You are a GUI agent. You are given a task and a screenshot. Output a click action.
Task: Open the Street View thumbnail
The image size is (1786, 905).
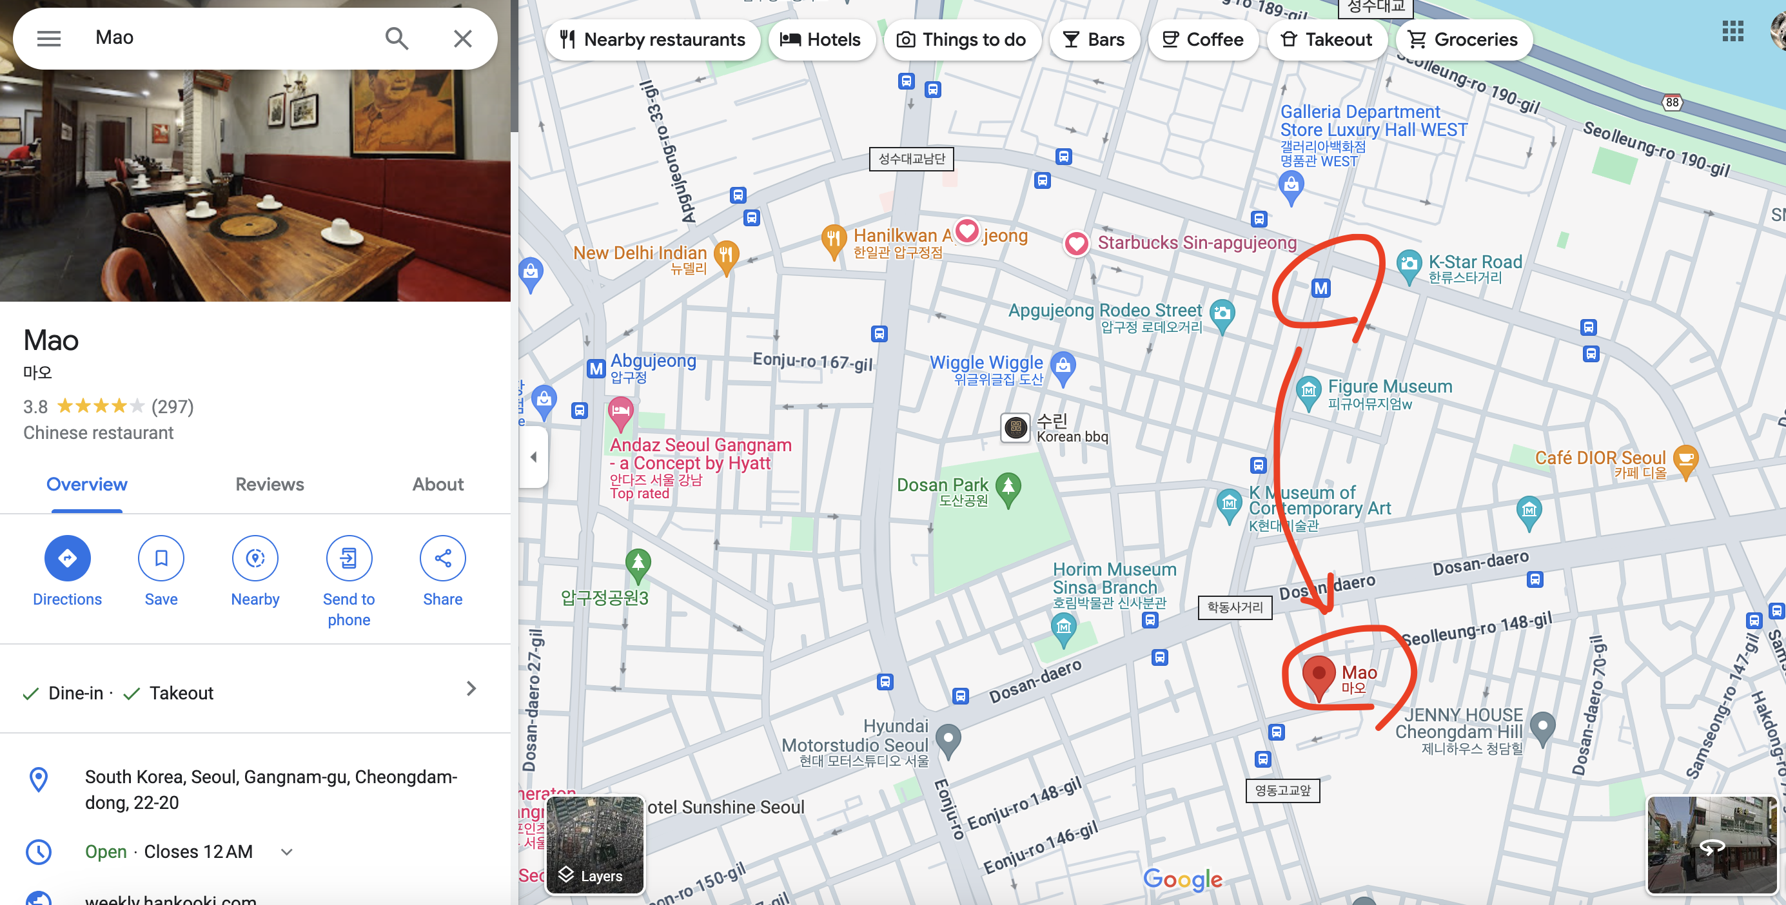click(x=1712, y=844)
